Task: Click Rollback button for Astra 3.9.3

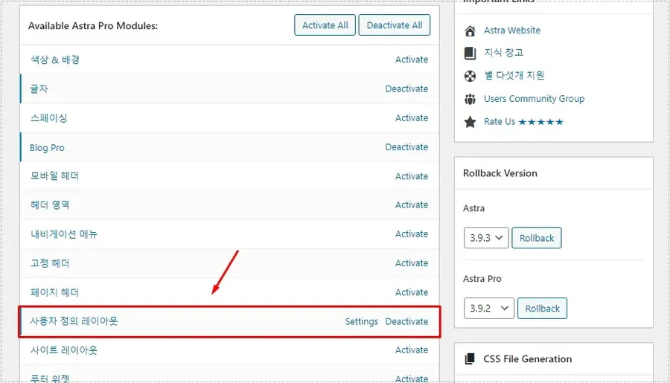Action: pos(537,238)
